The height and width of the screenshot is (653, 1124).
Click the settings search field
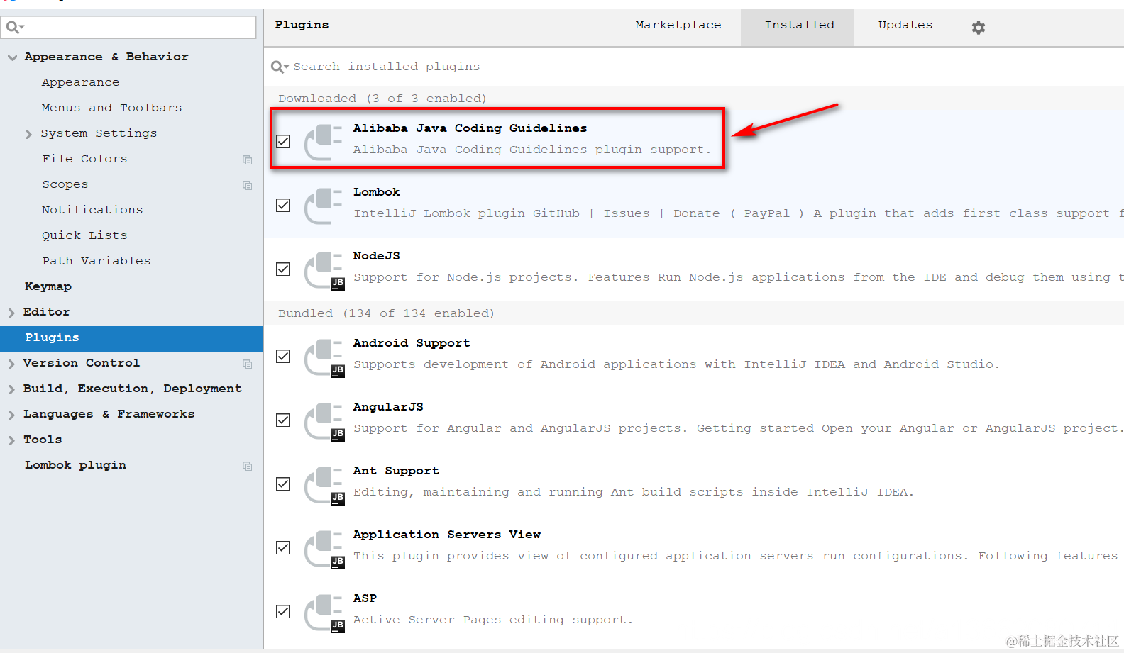click(128, 28)
